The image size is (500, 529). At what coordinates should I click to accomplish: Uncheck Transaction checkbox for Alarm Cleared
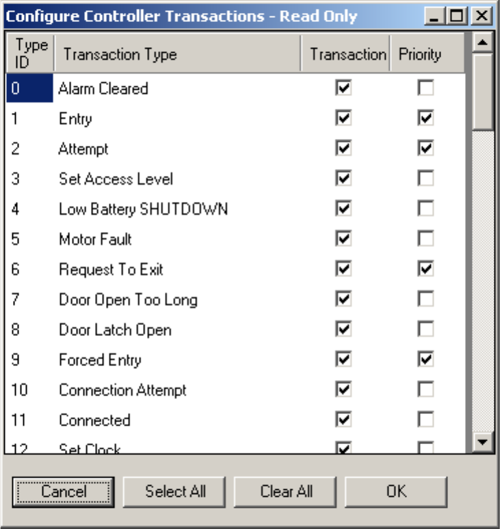pyautogui.click(x=343, y=88)
